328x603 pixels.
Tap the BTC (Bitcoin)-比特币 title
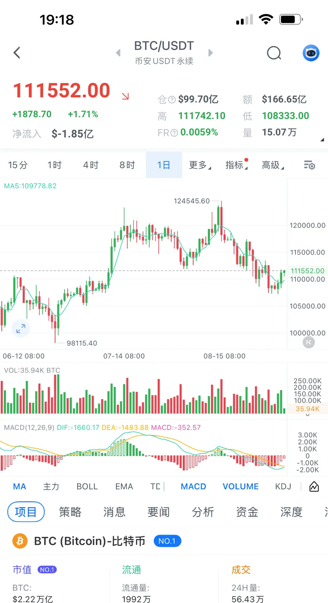pyautogui.click(x=90, y=541)
